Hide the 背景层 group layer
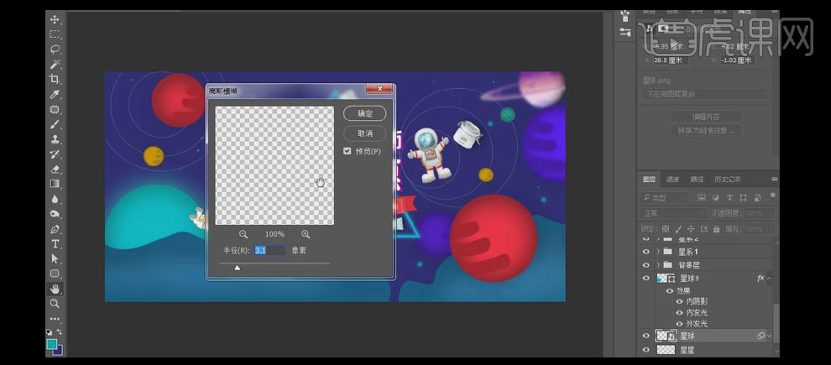This screenshot has height=365, width=831. tap(645, 265)
